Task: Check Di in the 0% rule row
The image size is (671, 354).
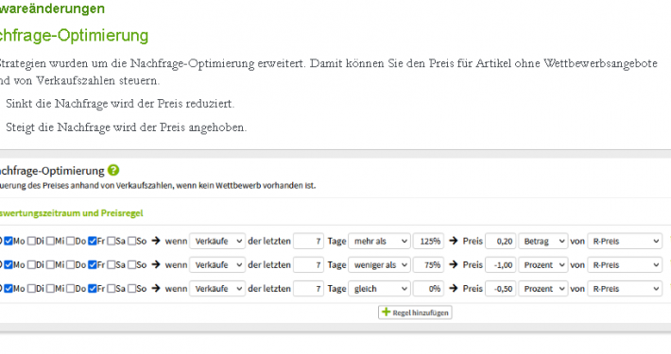Action: click(31, 289)
